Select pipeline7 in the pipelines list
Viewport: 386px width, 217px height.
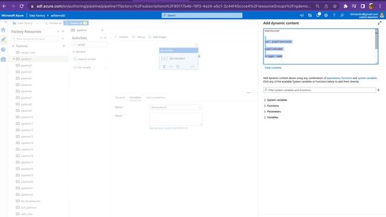26,98
